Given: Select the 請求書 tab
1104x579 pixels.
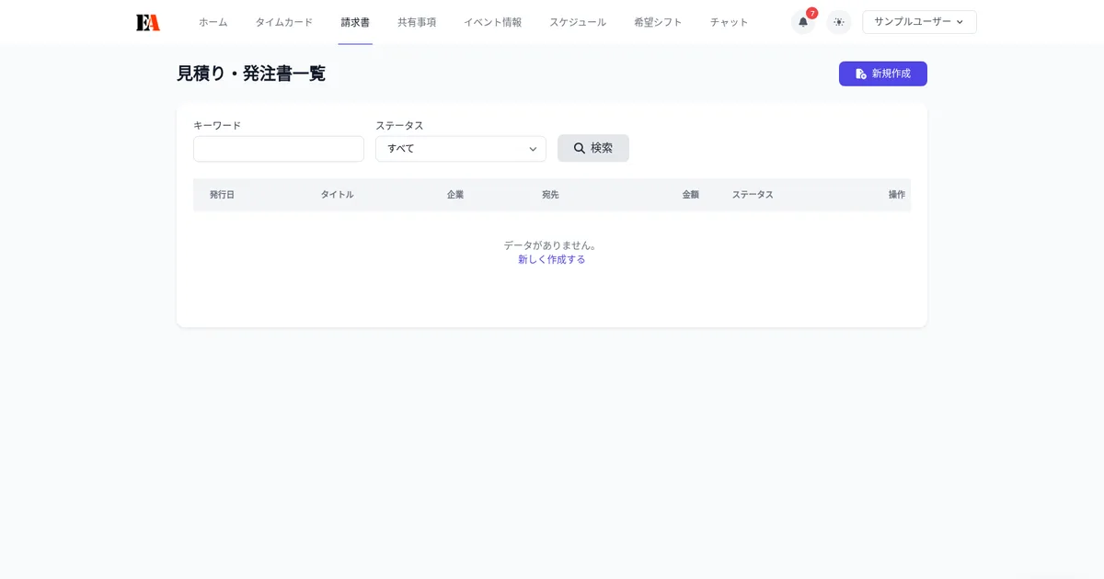Looking at the screenshot, I should point(355,22).
